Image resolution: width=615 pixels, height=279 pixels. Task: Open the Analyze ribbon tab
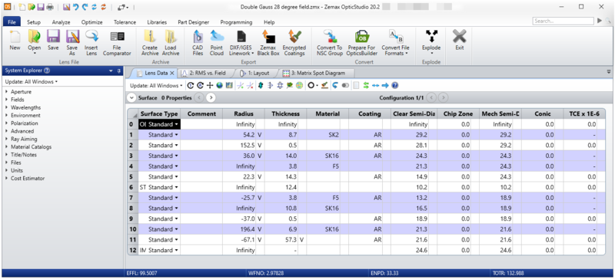[61, 22]
